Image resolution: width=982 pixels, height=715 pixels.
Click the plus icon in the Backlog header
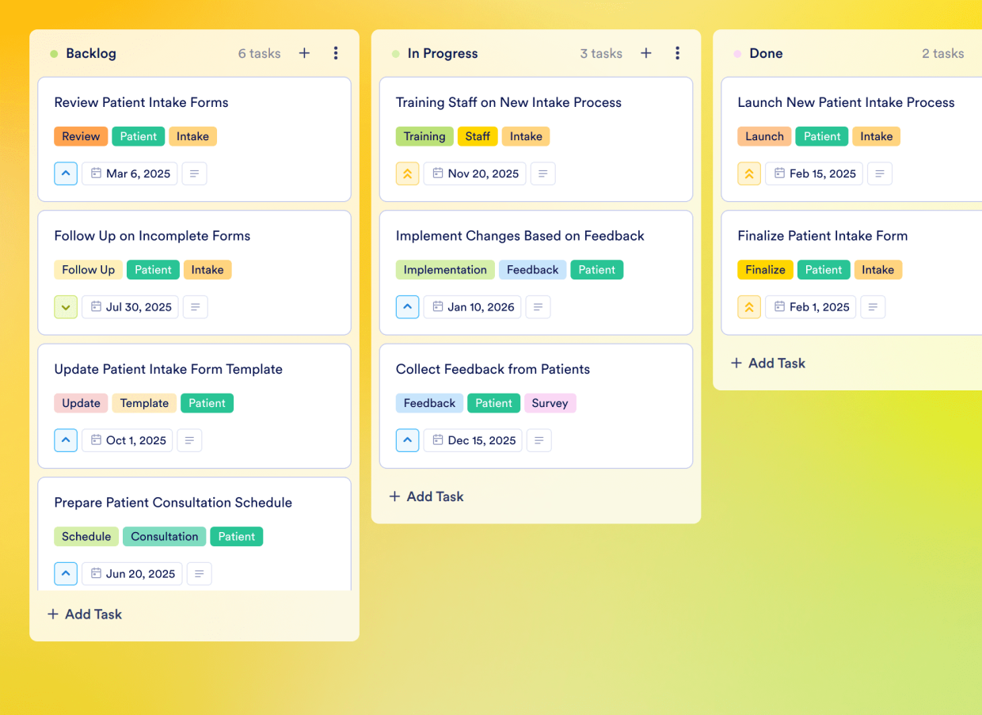(x=304, y=53)
